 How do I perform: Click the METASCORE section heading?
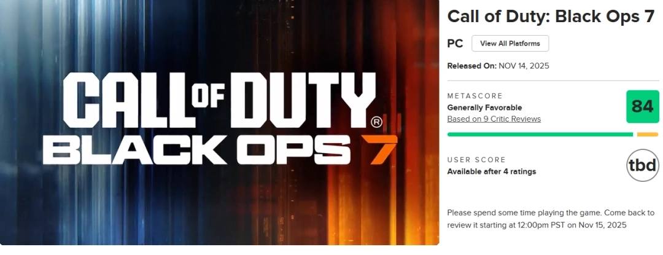475,96
